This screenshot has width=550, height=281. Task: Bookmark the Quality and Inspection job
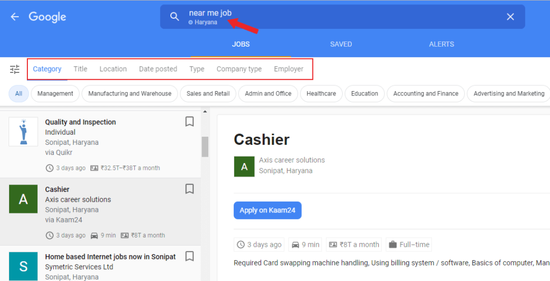click(x=190, y=122)
